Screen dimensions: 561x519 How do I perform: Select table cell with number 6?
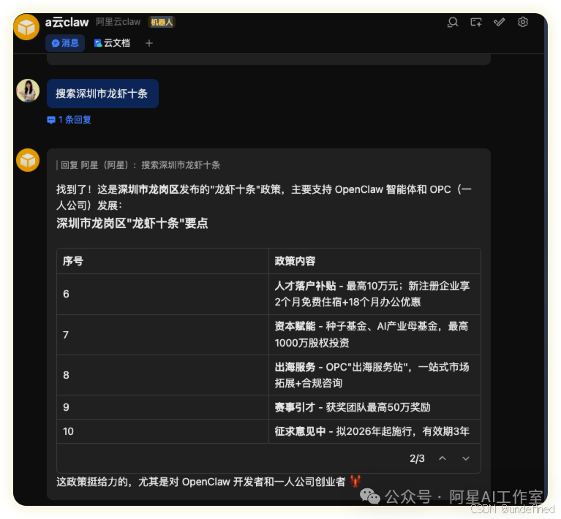pyautogui.click(x=163, y=294)
